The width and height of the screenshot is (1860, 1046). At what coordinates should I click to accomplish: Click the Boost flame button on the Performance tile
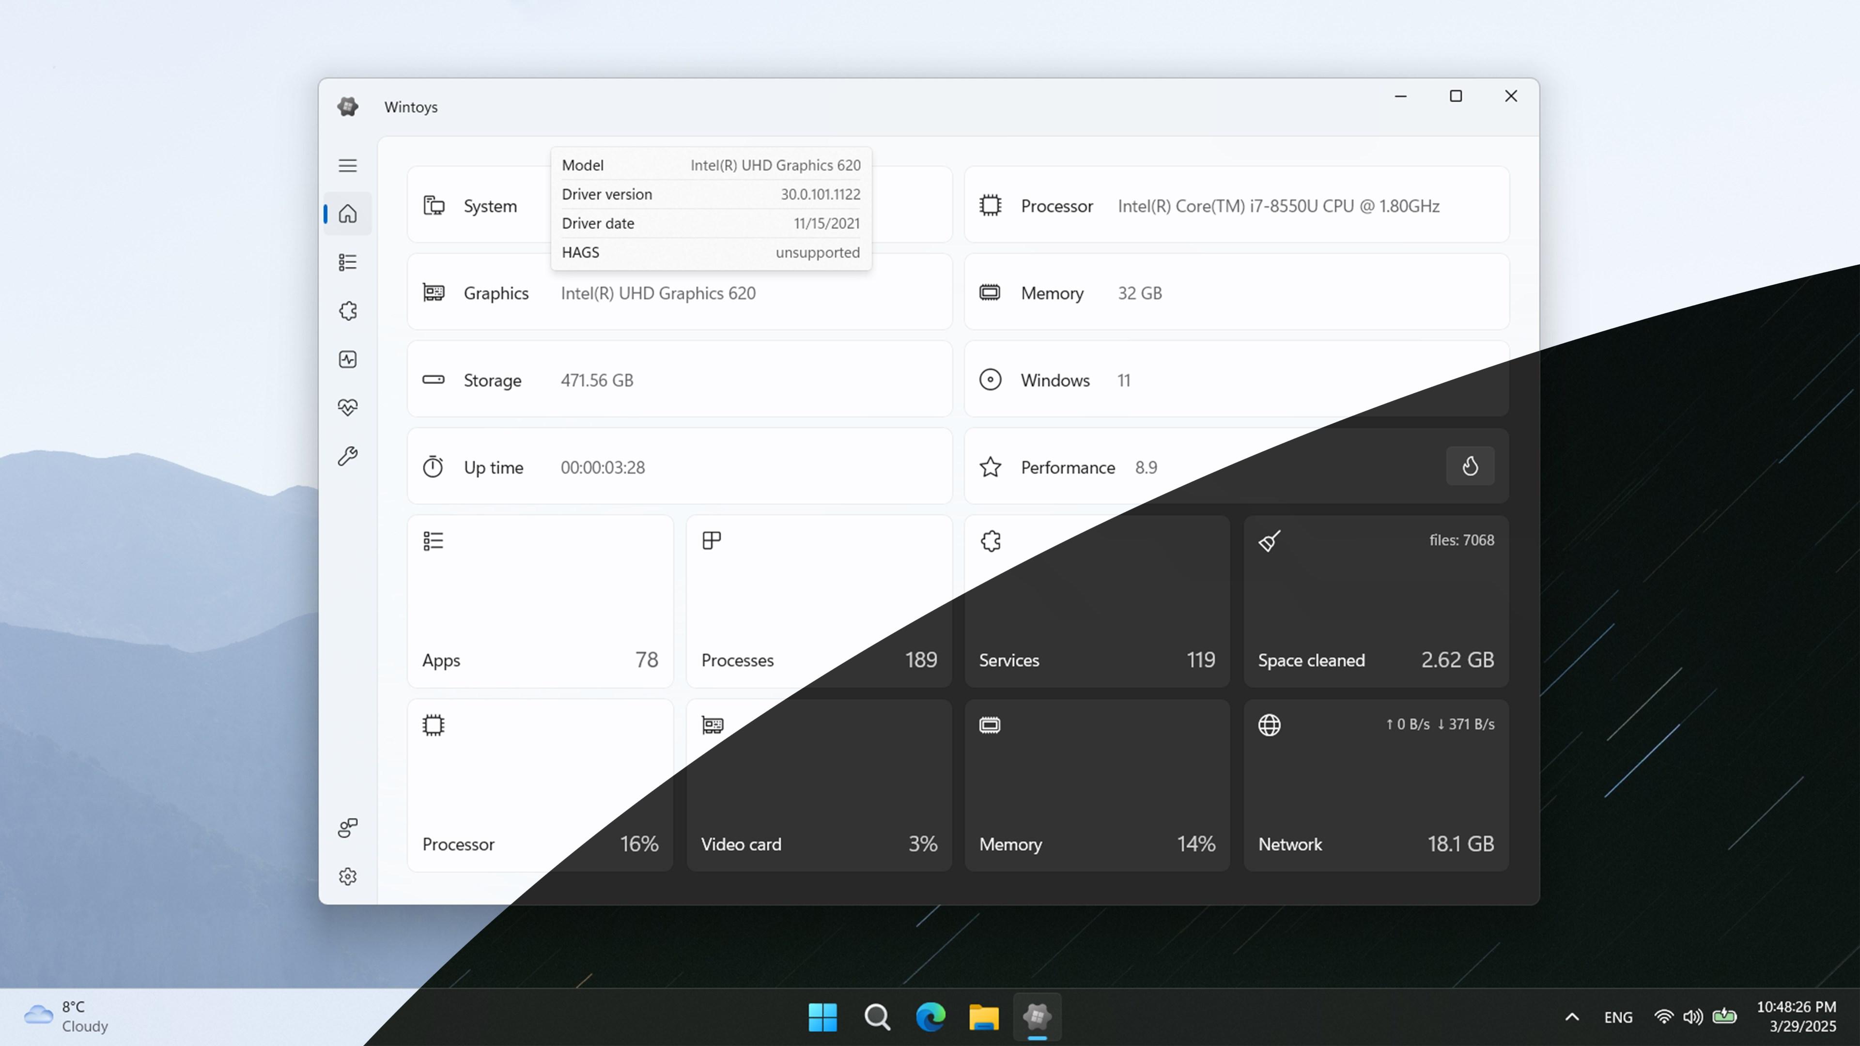click(x=1470, y=466)
